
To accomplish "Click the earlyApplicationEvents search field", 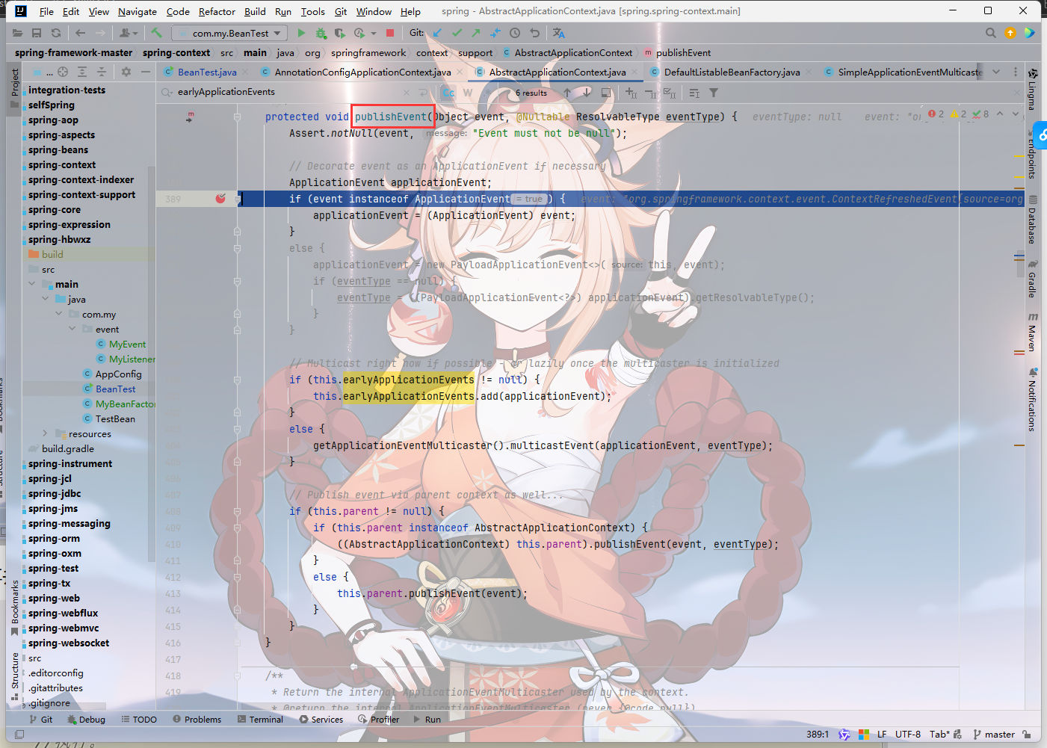I will point(288,92).
